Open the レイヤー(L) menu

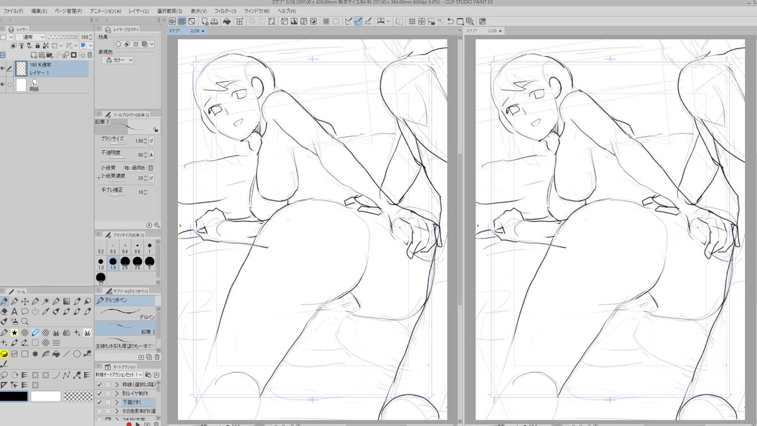(x=138, y=11)
